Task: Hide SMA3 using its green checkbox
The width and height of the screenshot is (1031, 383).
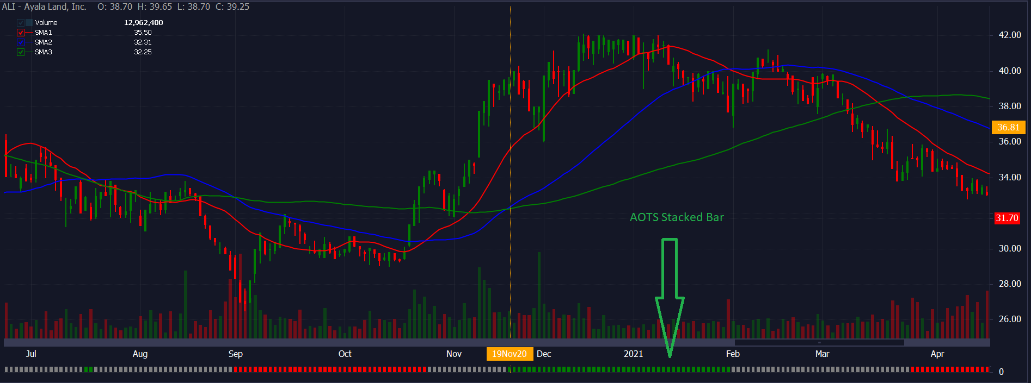Action: (x=21, y=52)
